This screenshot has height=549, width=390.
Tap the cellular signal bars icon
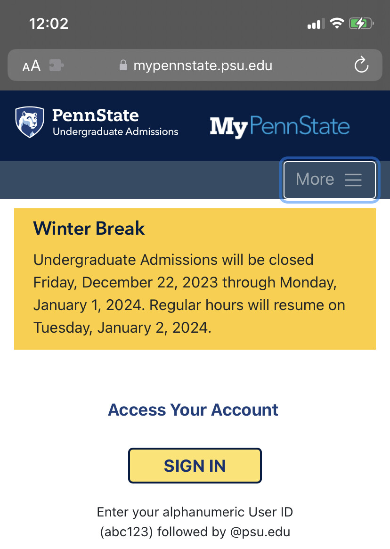316,24
